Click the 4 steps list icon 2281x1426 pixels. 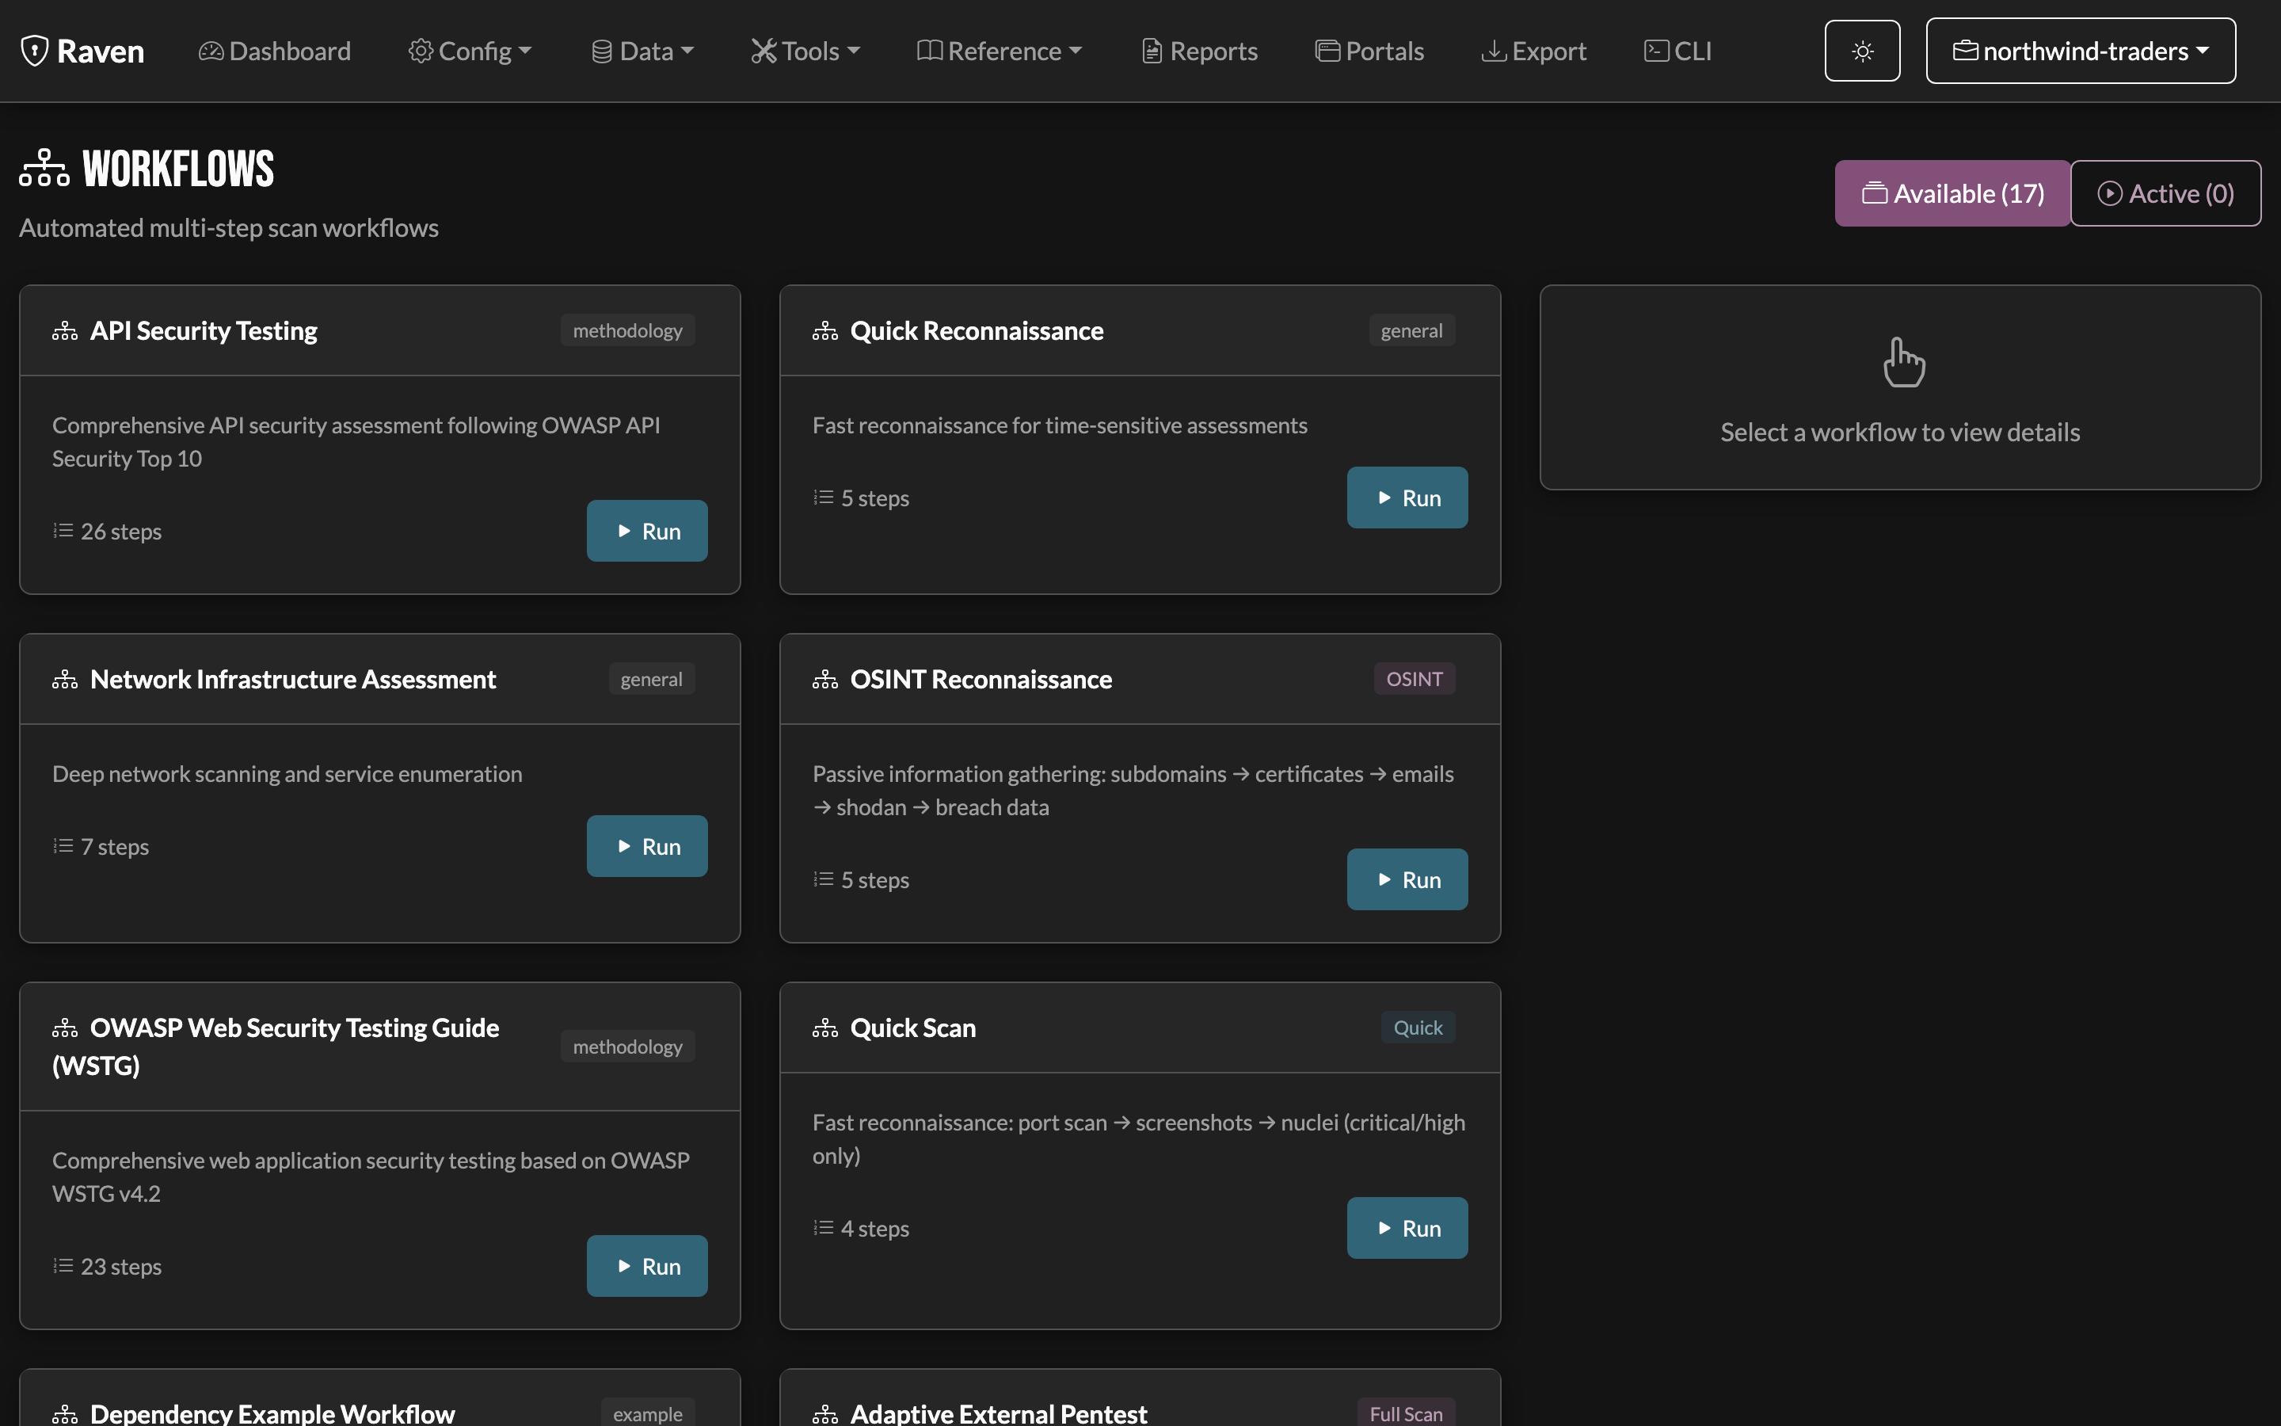click(824, 1228)
